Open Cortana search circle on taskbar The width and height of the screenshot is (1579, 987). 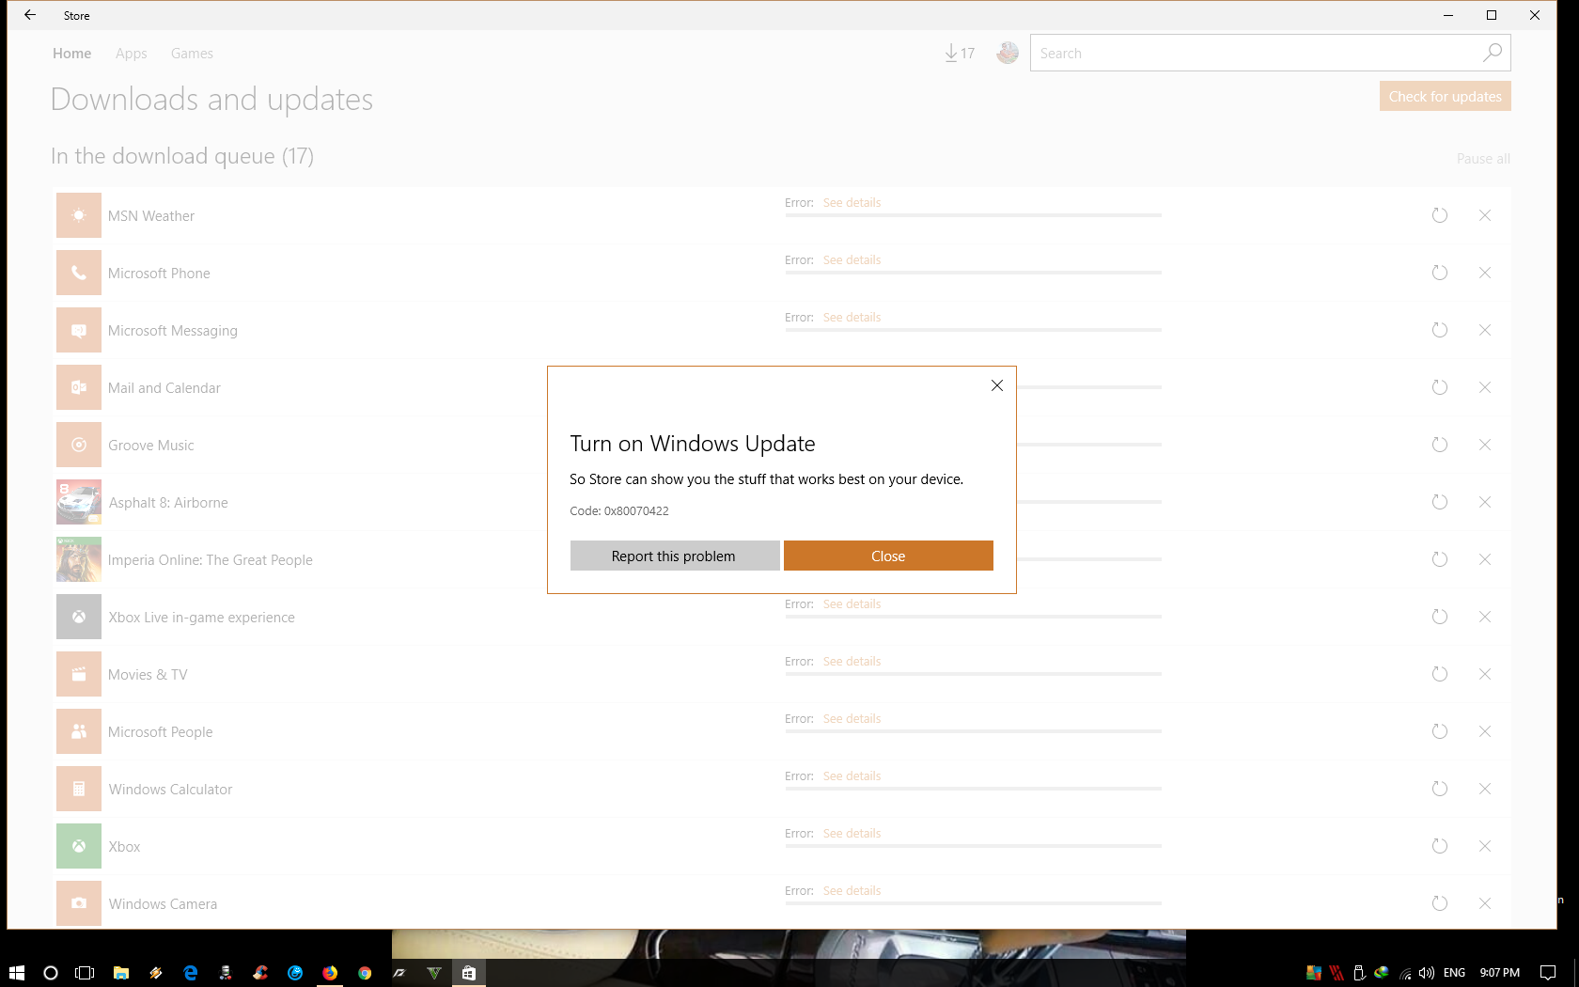click(x=51, y=973)
